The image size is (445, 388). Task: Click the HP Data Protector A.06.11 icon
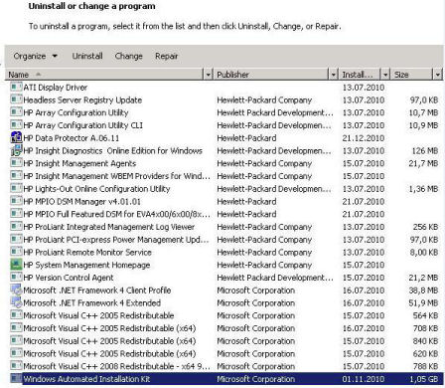point(16,137)
